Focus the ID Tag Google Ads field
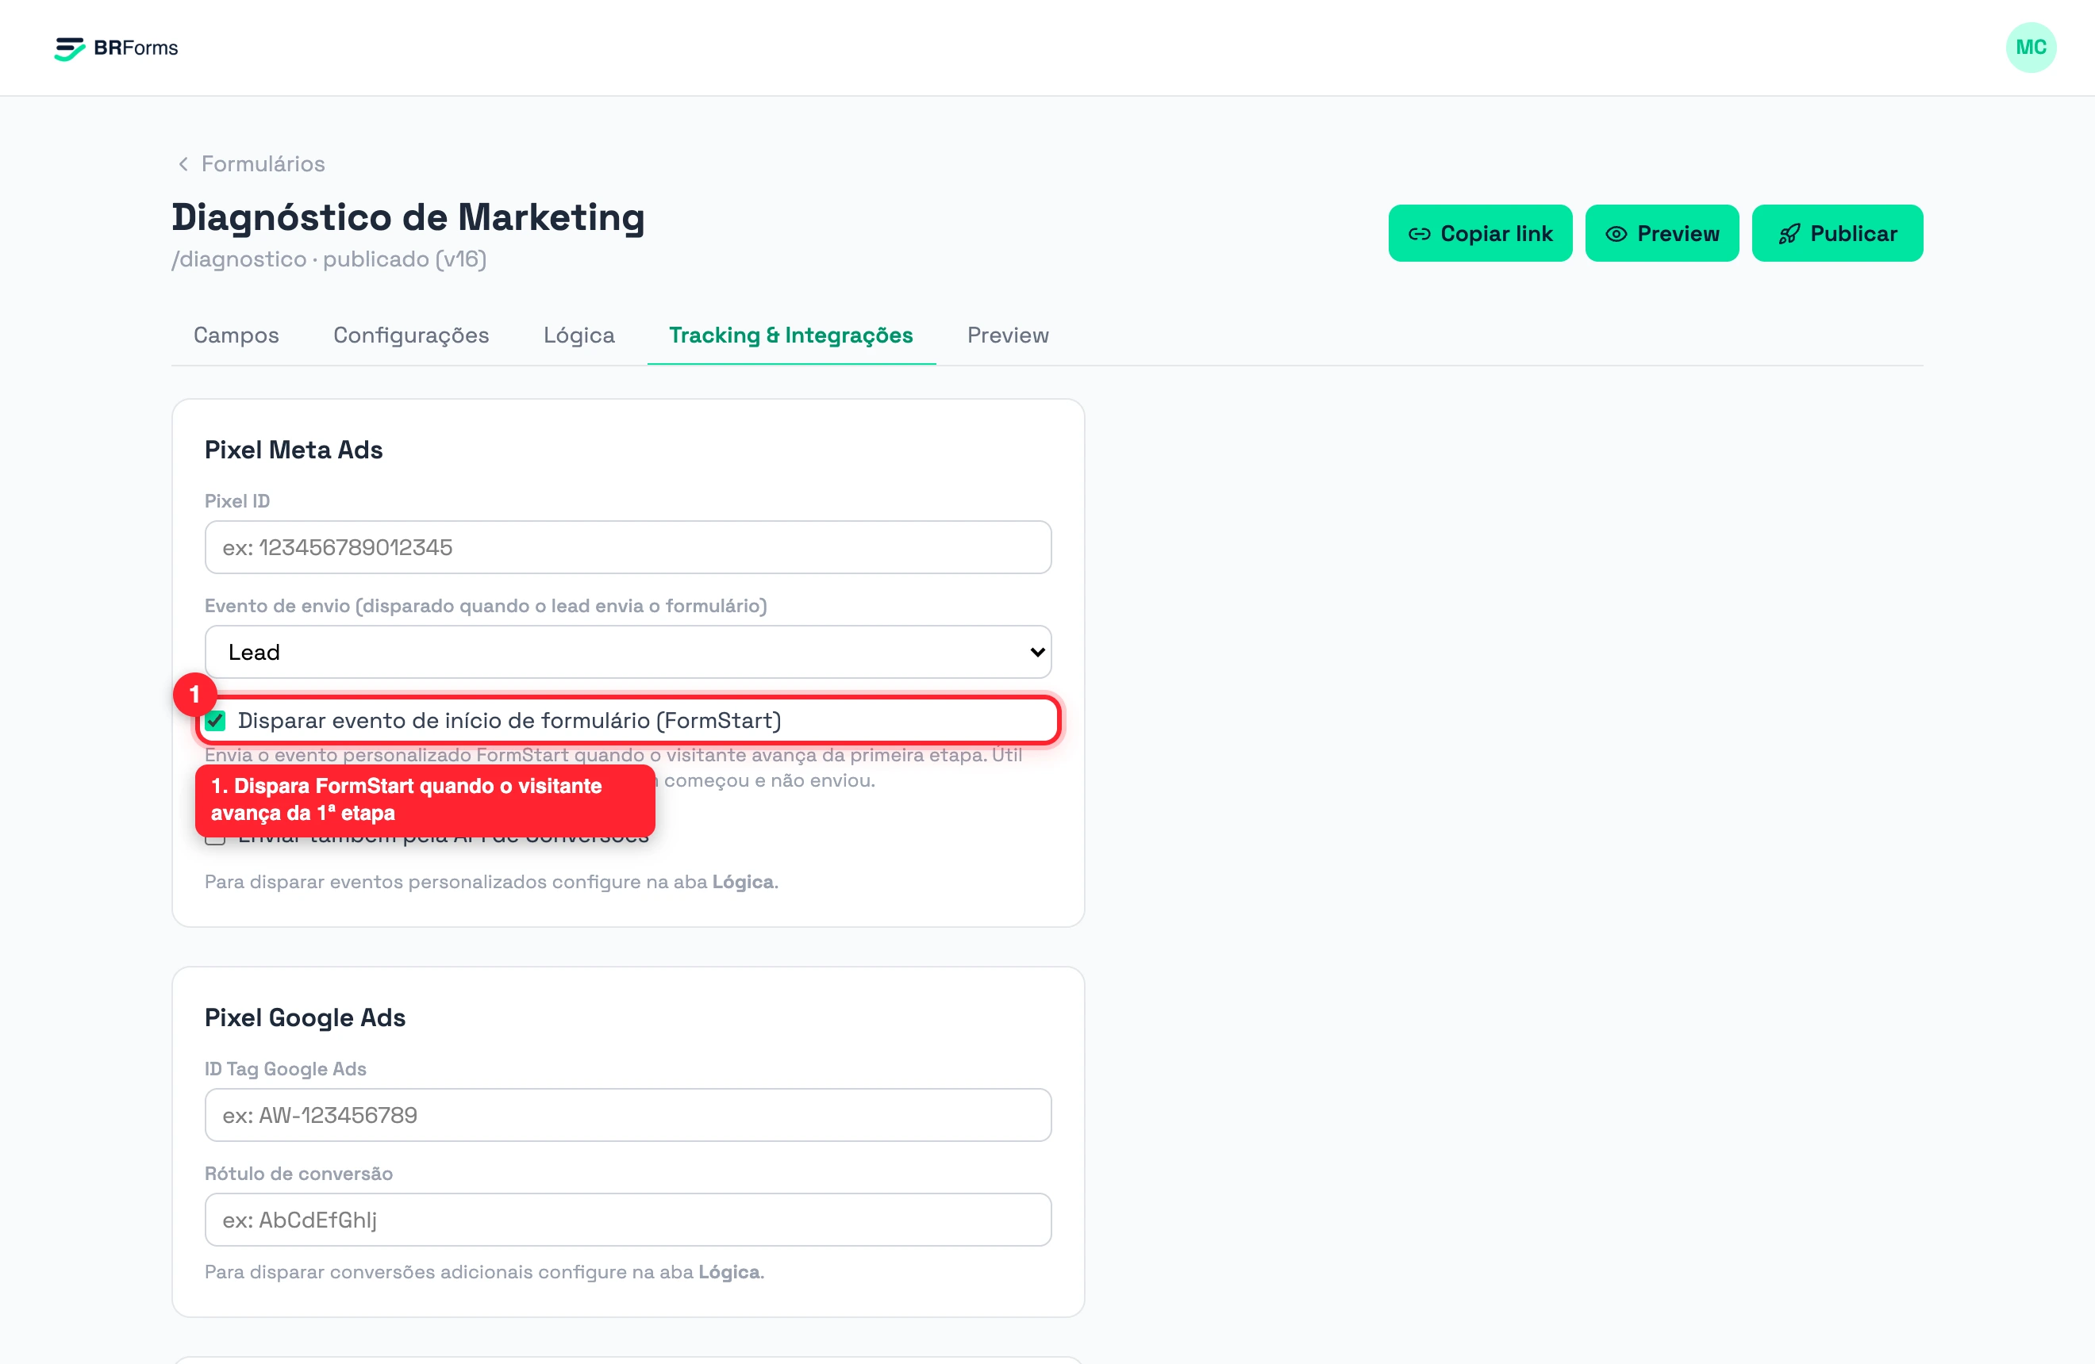 (x=628, y=1115)
